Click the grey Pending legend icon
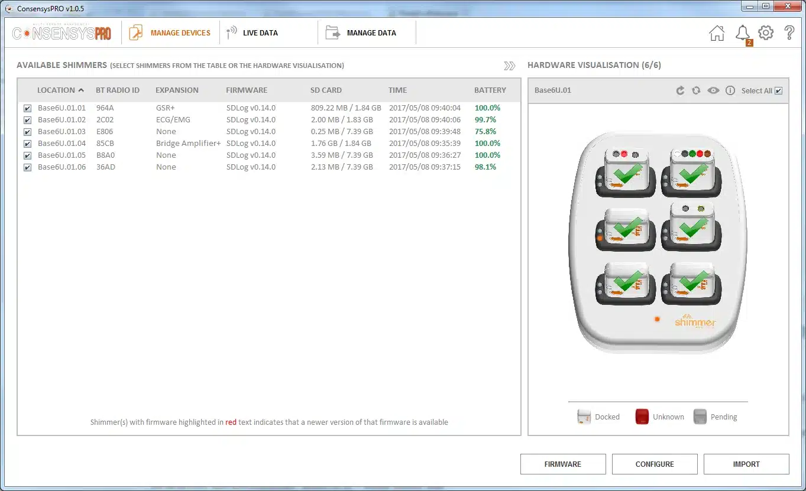Image resolution: width=806 pixels, height=491 pixels. [700, 417]
